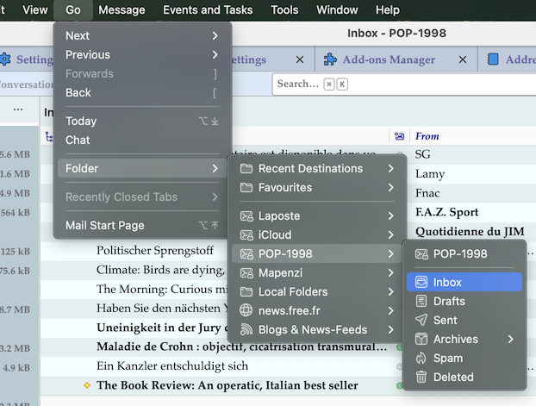This screenshot has width=536, height=406.
Task: Select sender Quotidienne du JIM row
Action: [470, 232]
